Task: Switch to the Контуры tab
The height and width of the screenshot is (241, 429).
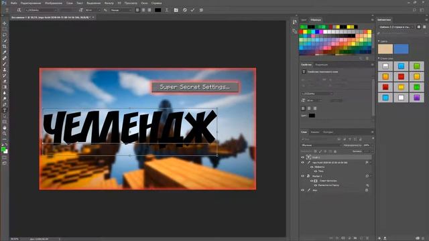Action: pos(328,133)
